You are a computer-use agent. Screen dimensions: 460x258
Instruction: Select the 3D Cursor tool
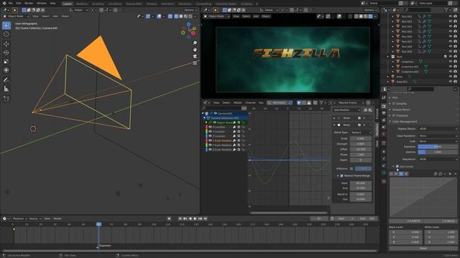point(6,34)
